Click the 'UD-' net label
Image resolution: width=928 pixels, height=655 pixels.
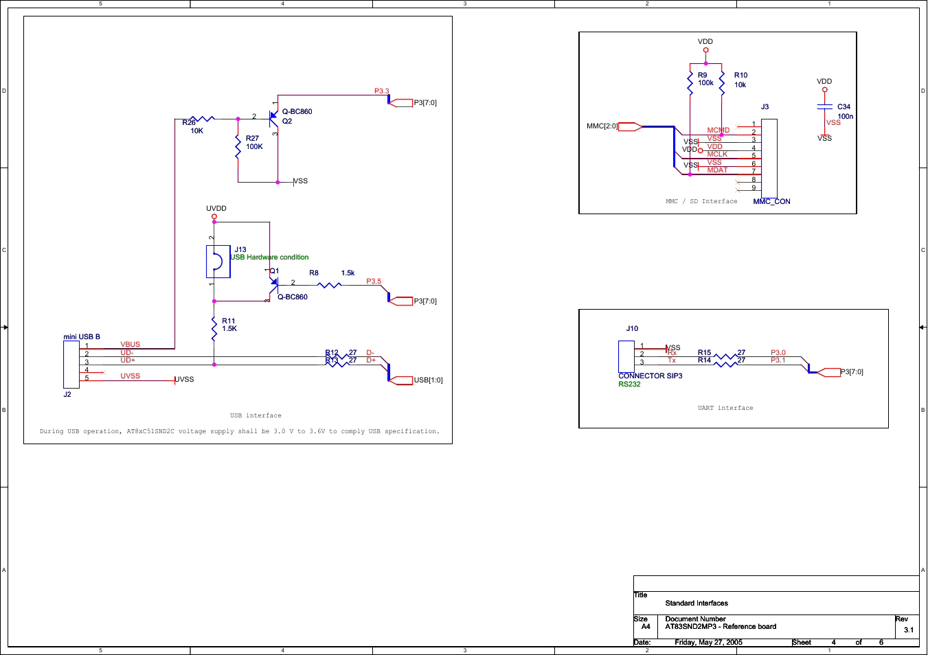click(127, 353)
